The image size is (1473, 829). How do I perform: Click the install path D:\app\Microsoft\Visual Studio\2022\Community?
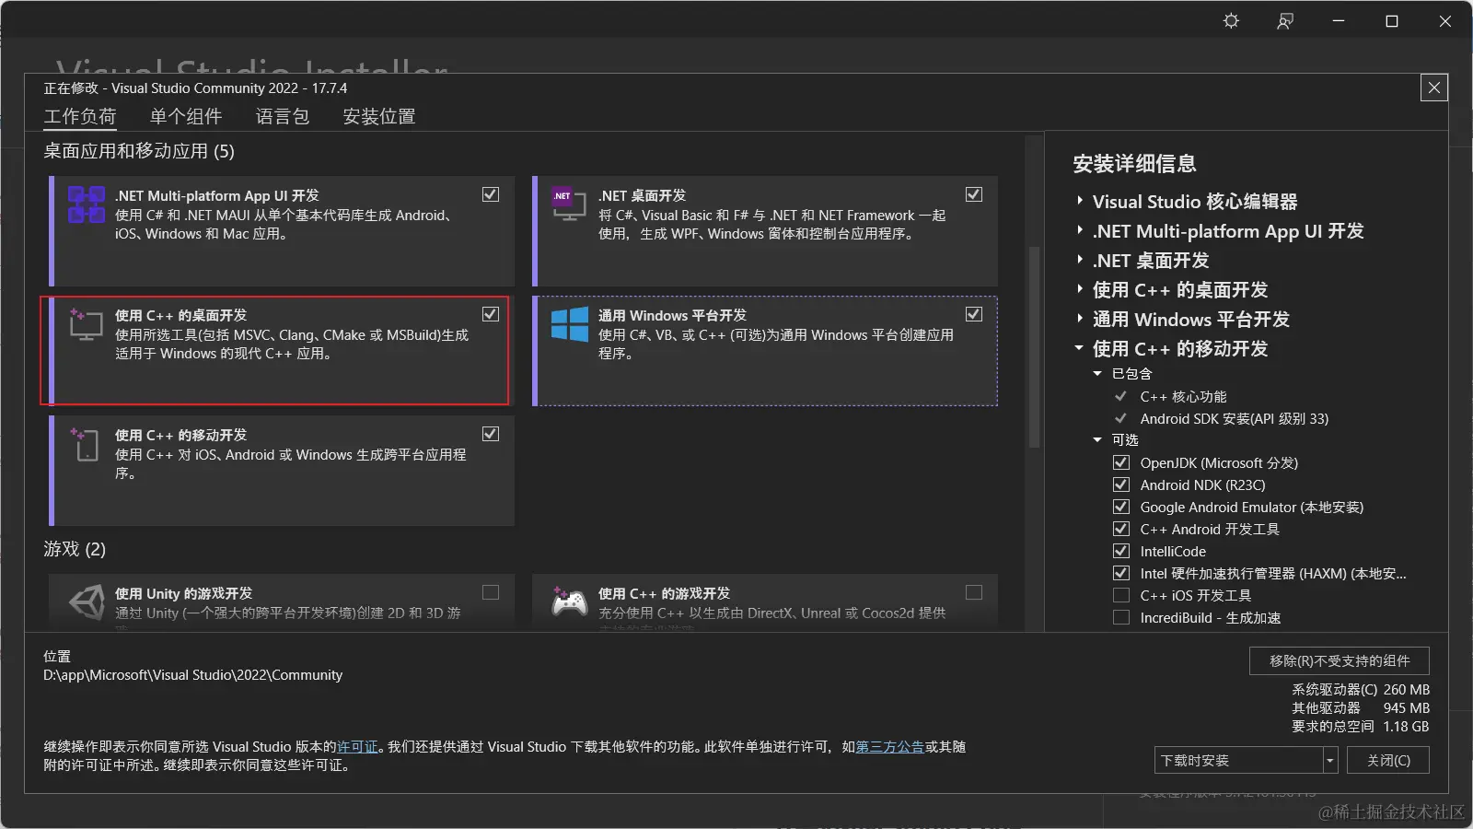pos(192,674)
